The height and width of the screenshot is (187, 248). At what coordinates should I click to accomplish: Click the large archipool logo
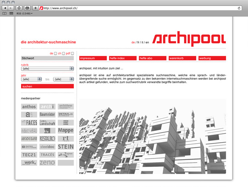[x=189, y=39]
